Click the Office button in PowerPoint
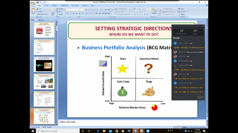 click(x=32, y=4)
